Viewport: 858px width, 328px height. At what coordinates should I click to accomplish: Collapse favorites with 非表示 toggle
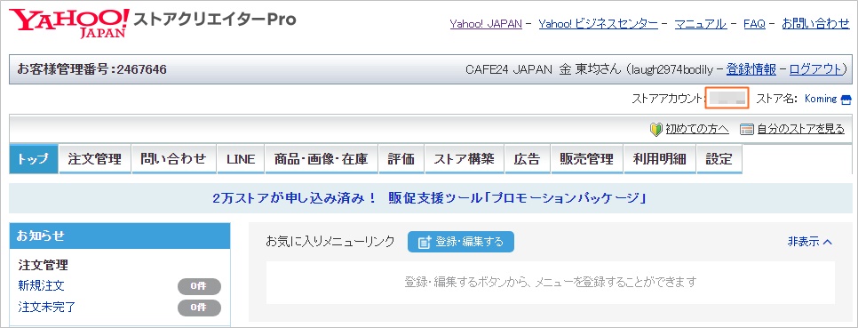[810, 242]
